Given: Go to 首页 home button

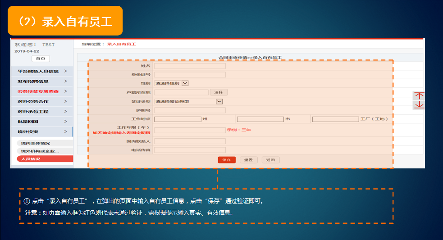Looking at the screenshot, I should (41, 59).
